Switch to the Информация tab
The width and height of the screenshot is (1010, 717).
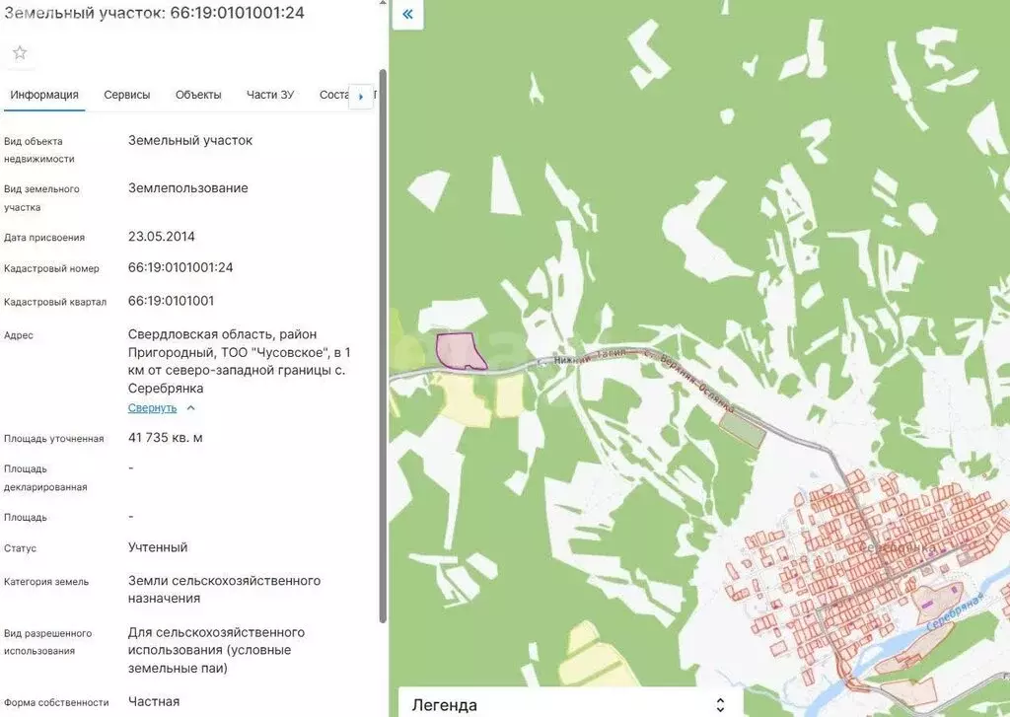click(44, 95)
